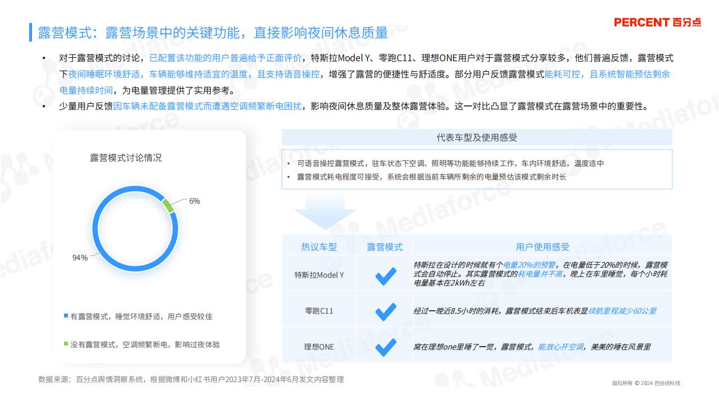Click the 露营模式 column header
Image resolution: width=719 pixels, height=404 pixels.
[385, 247]
